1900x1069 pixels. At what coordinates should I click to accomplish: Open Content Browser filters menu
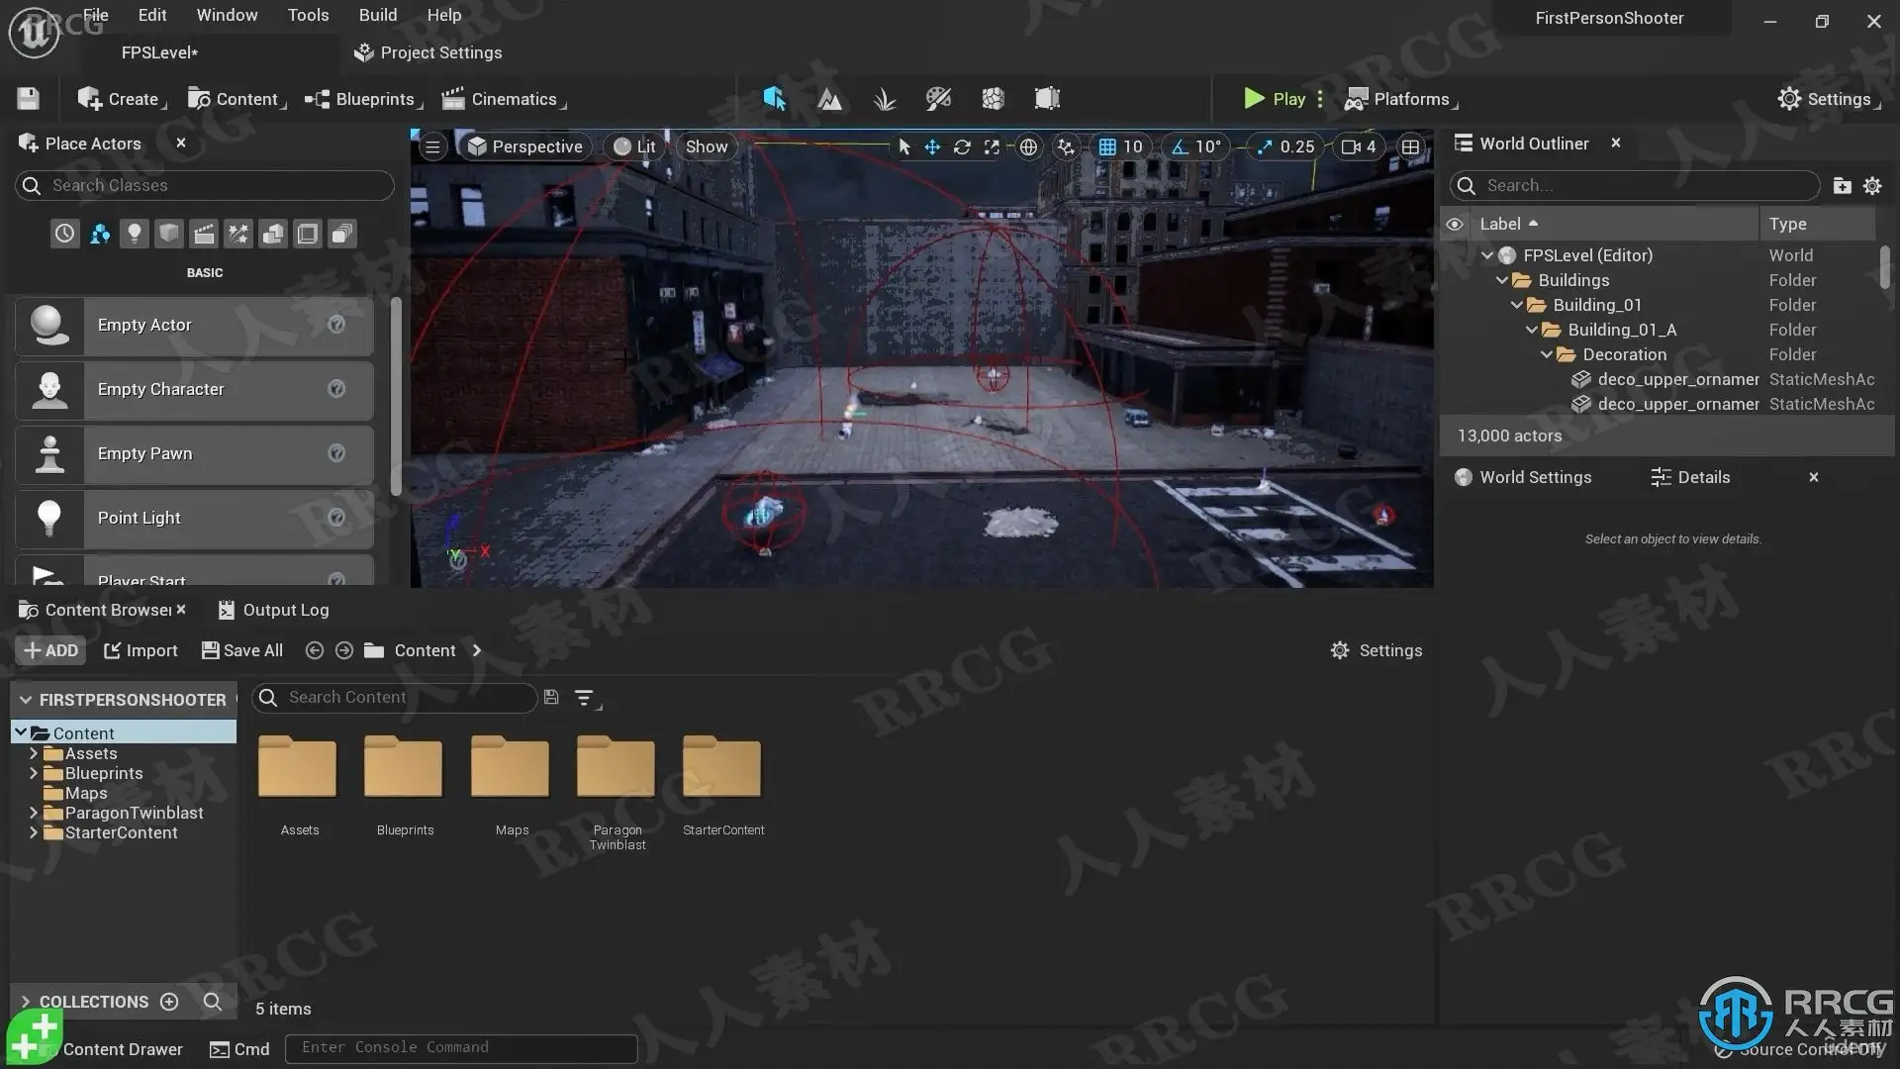click(x=586, y=698)
